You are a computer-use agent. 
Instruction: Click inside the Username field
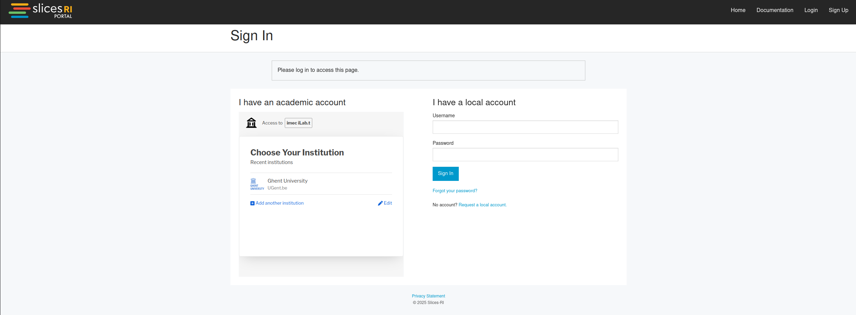[525, 127]
